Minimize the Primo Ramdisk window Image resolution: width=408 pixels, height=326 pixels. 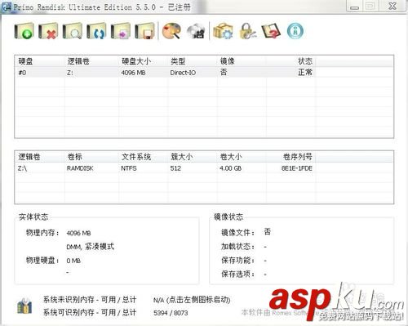click(354, 6)
